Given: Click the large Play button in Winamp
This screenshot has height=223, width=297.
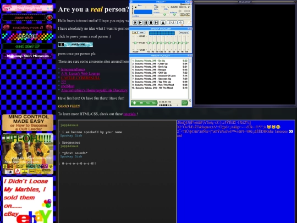Looking at the screenshot, I should (140, 23).
